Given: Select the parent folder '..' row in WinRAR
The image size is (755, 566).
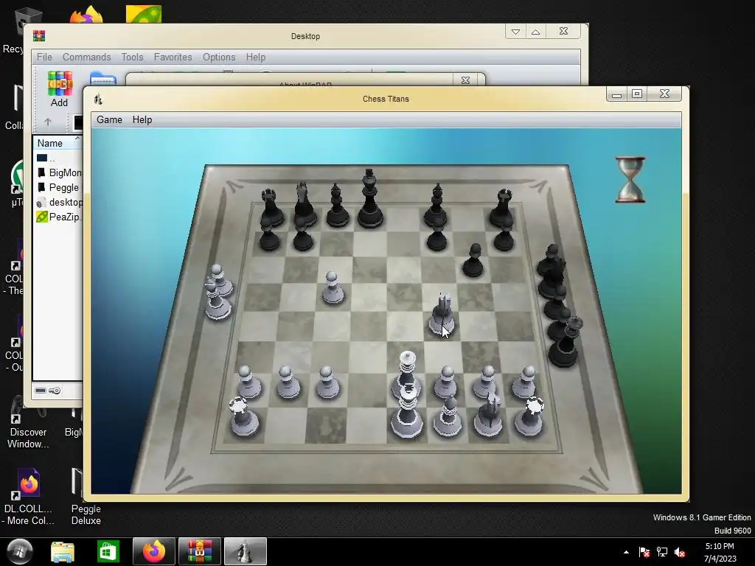Looking at the screenshot, I should tap(46, 158).
